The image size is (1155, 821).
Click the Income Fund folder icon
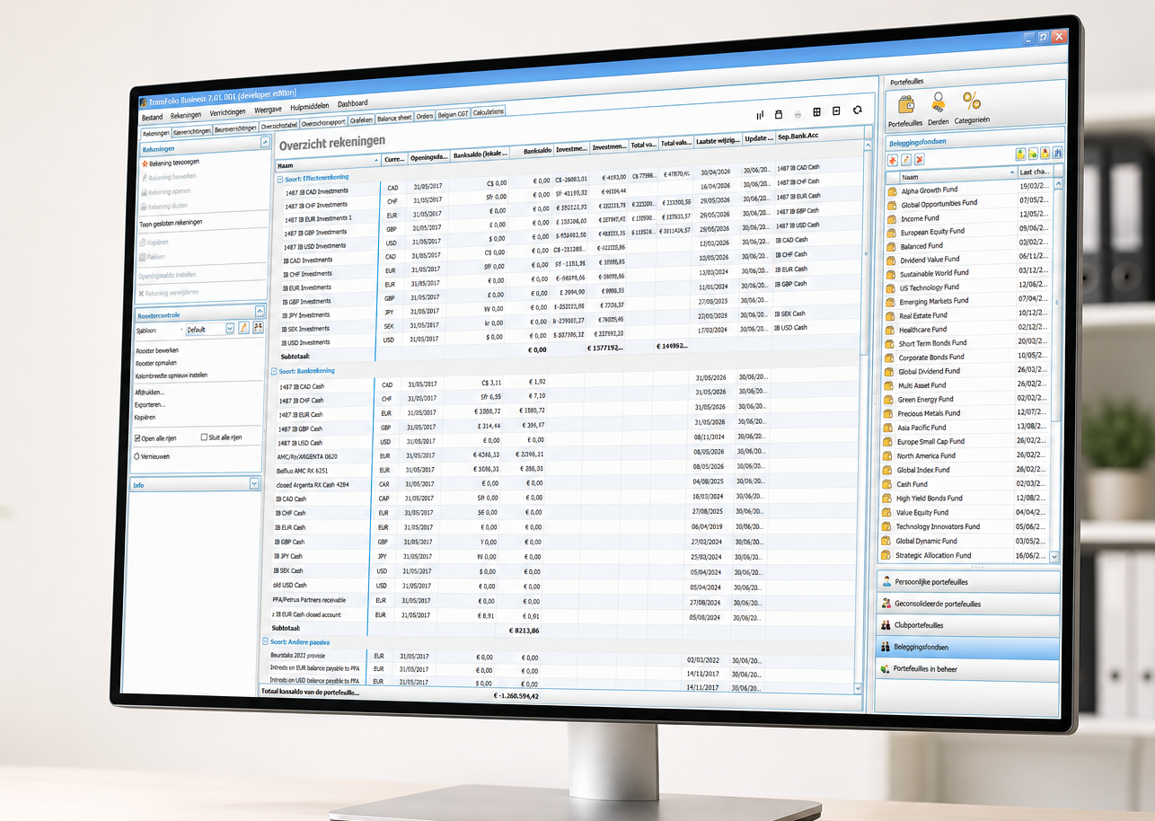[x=892, y=219]
